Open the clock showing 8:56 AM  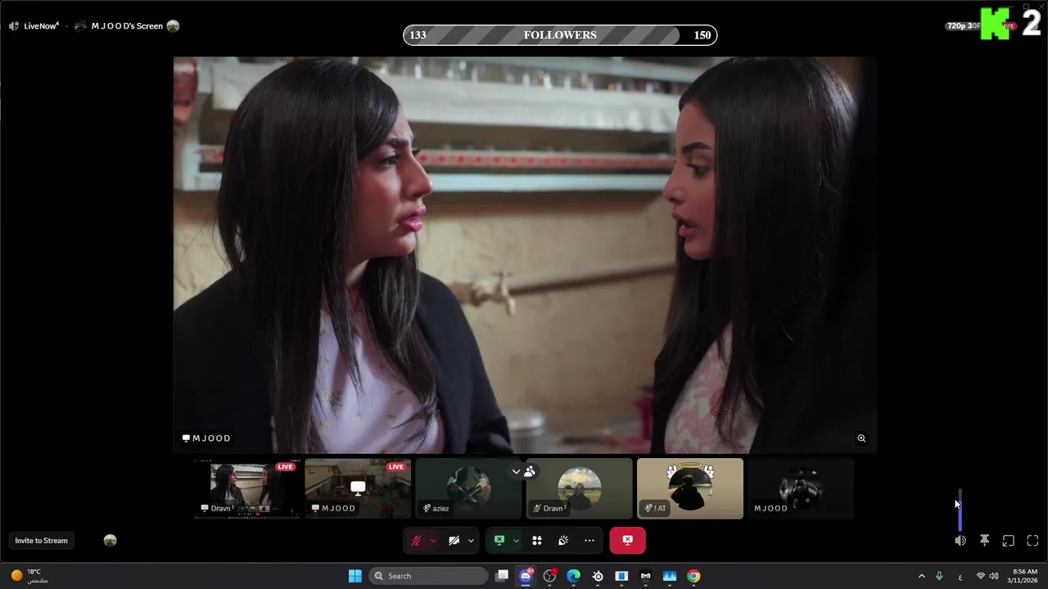click(x=1024, y=576)
